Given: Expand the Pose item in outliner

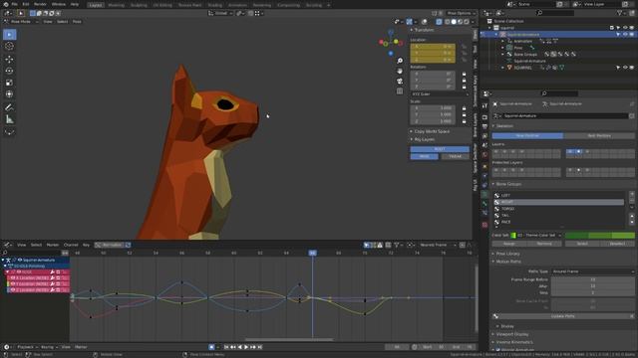Looking at the screenshot, I should click(x=502, y=48).
